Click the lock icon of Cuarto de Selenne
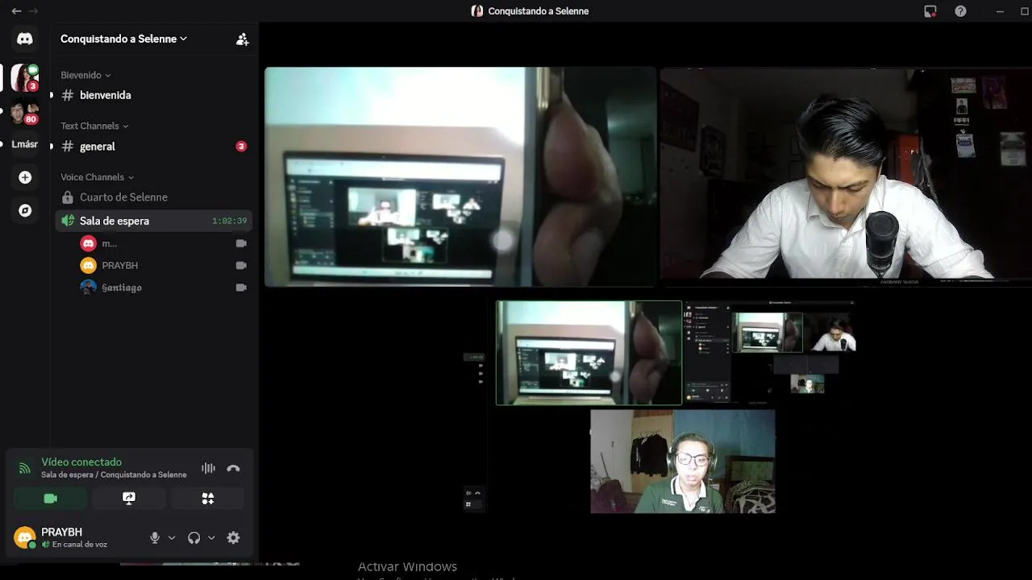Viewport: 1032px width, 580px height. click(x=68, y=197)
